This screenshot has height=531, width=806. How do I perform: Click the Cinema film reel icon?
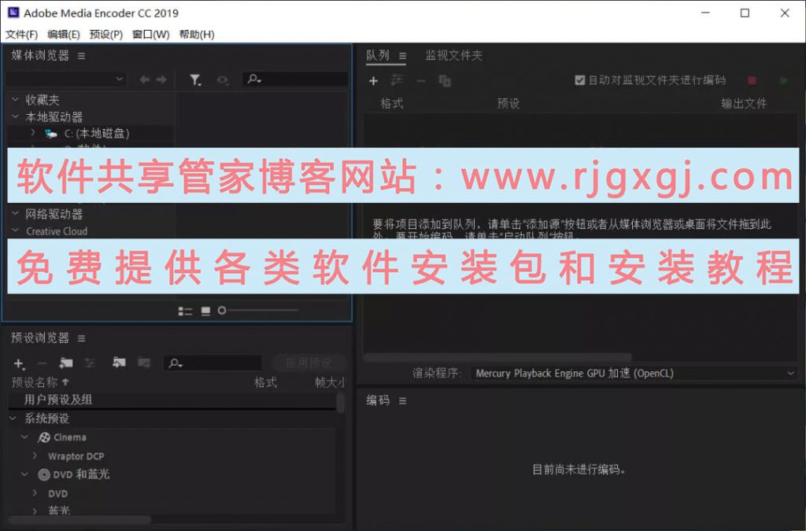tap(44, 437)
